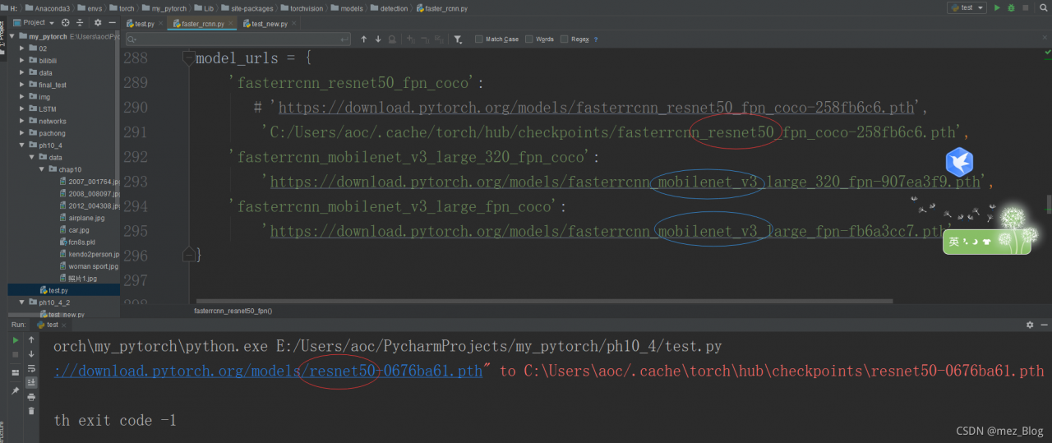Click the find-in-selection icon beside arrows

392,39
